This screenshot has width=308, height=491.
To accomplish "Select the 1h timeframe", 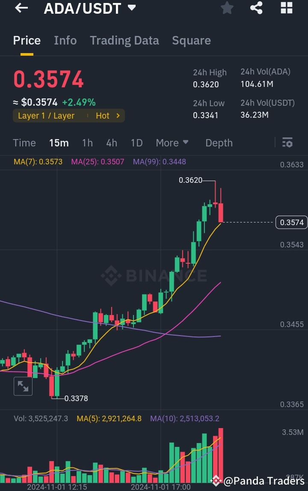I will click(x=87, y=143).
